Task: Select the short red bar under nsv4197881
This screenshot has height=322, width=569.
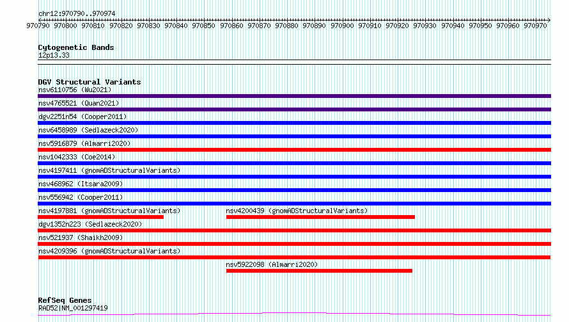Action: tap(100, 217)
